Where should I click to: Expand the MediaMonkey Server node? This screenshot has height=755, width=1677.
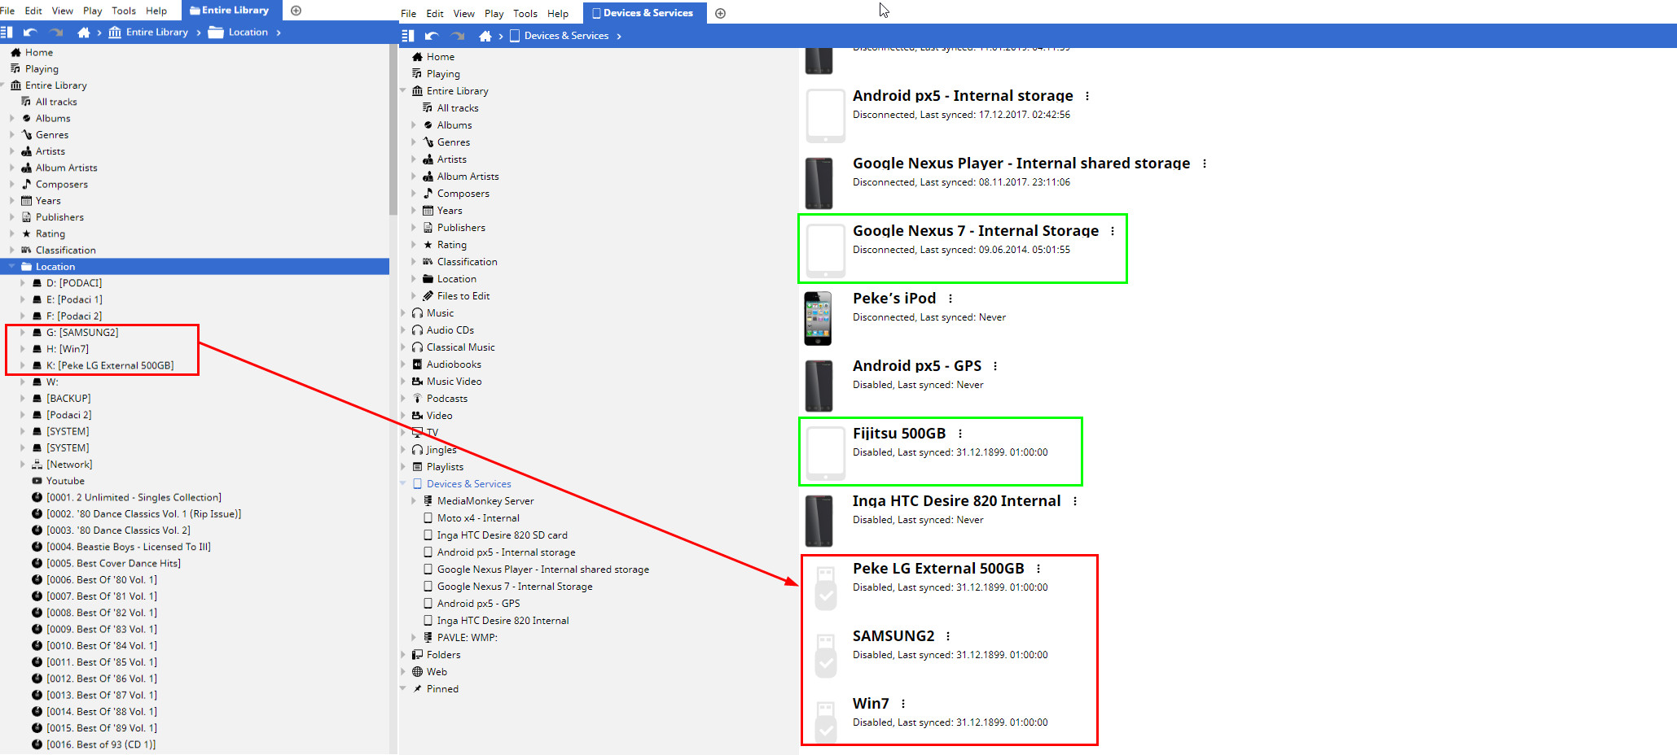click(x=414, y=501)
